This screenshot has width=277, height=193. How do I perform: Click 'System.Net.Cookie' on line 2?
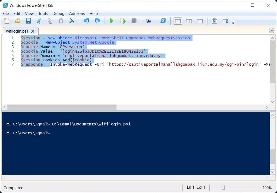tap(93, 42)
